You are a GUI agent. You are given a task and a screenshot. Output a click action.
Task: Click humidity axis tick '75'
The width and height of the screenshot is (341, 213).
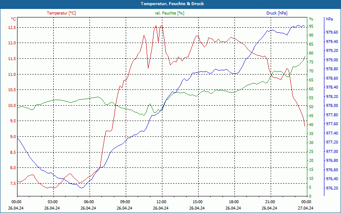click(311, 62)
